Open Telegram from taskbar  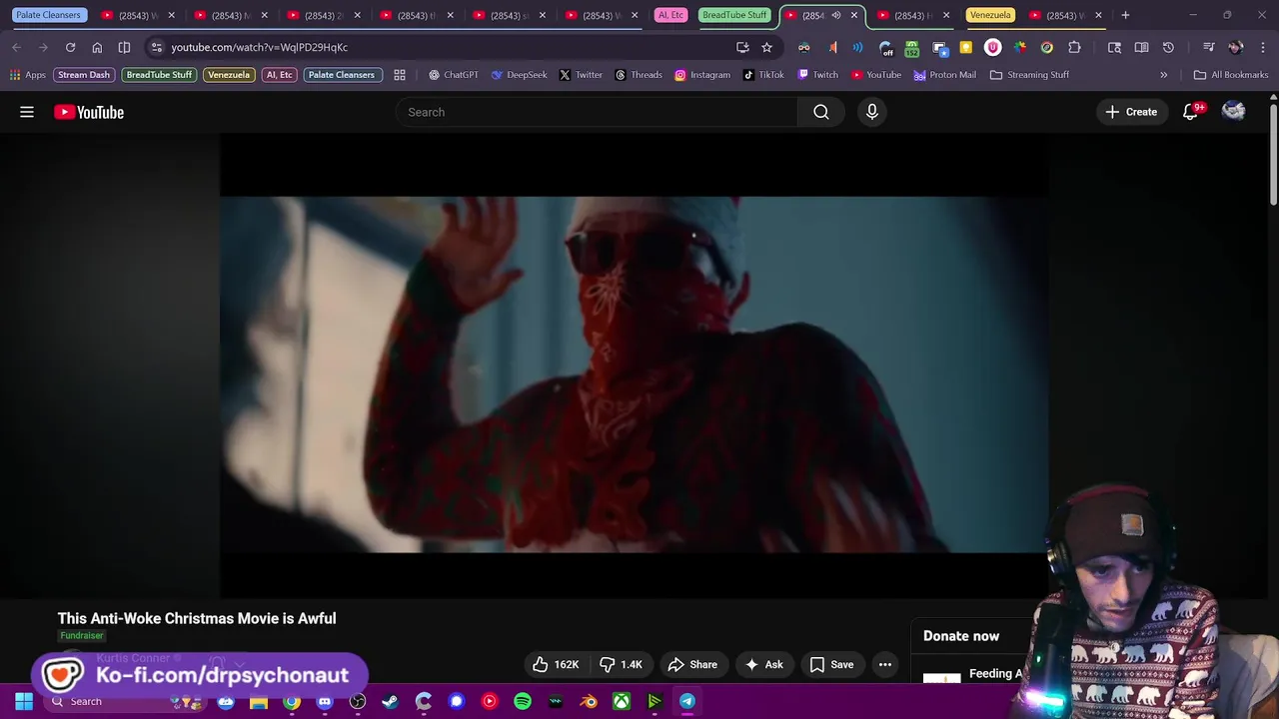tap(687, 701)
